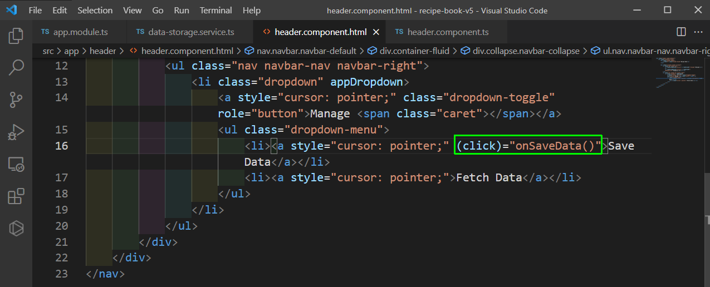Click line number 16 in the gutter

pyautogui.click(x=61, y=146)
